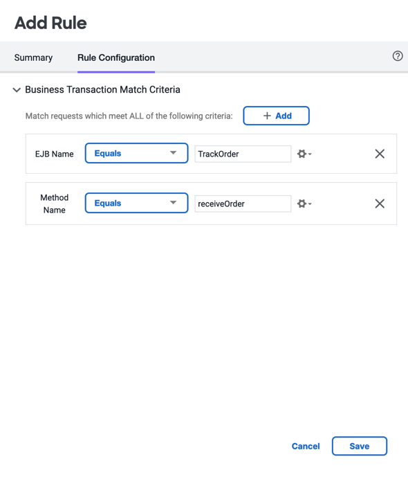
Task: Open the Method Name Equals dropdown
Action: click(136, 203)
